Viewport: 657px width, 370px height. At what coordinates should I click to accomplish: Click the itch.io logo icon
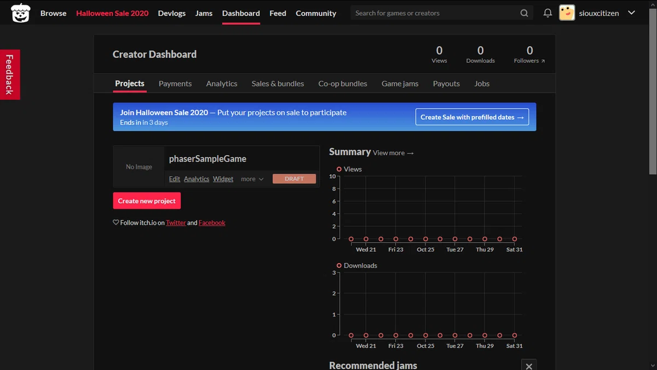pyautogui.click(x=20, y=13)
